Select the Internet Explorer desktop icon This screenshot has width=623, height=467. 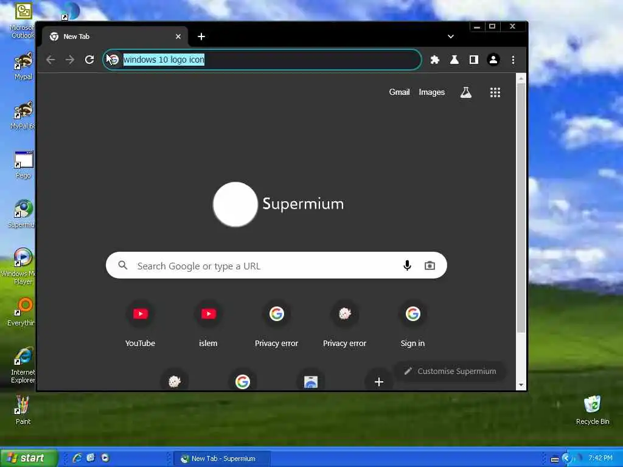tap(23, 365)
